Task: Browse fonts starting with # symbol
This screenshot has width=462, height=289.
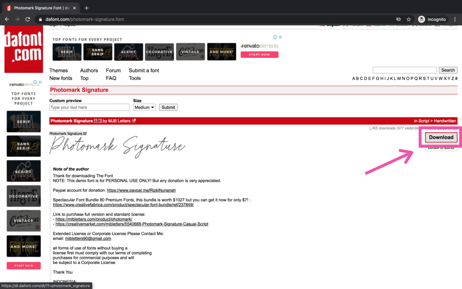Action: (456, 79)
